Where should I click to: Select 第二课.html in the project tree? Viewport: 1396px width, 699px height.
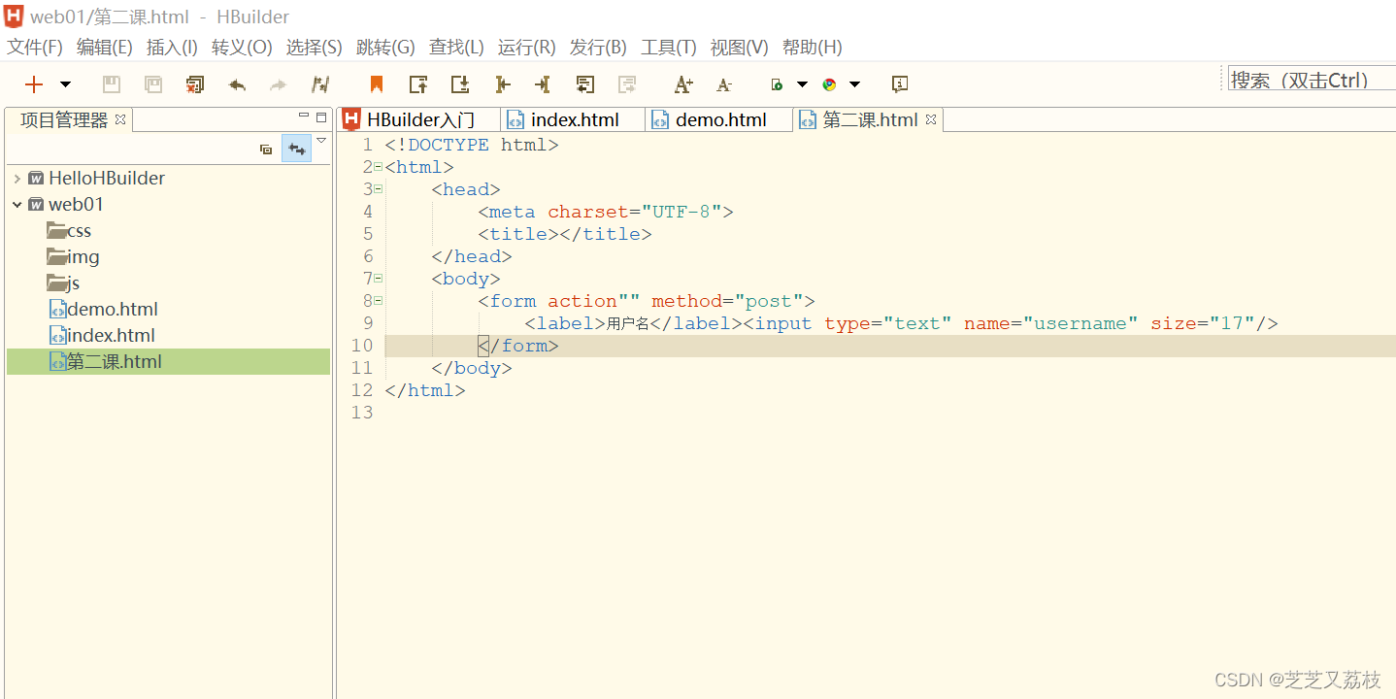click(168, 361)
